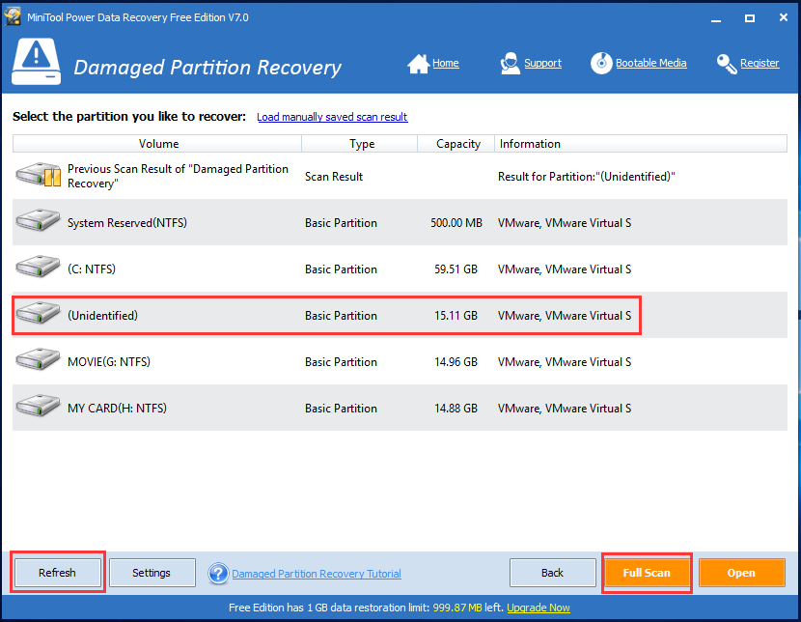Viewport: 801px width, 622px height.
Task: Click VMware Virtual S info in MY CARD row
Action: [565, 409]
